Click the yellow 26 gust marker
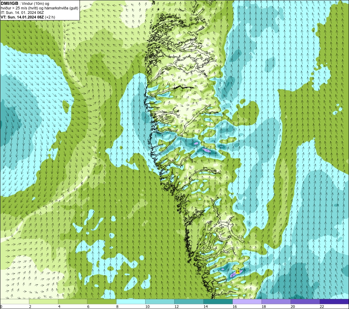 237,271
